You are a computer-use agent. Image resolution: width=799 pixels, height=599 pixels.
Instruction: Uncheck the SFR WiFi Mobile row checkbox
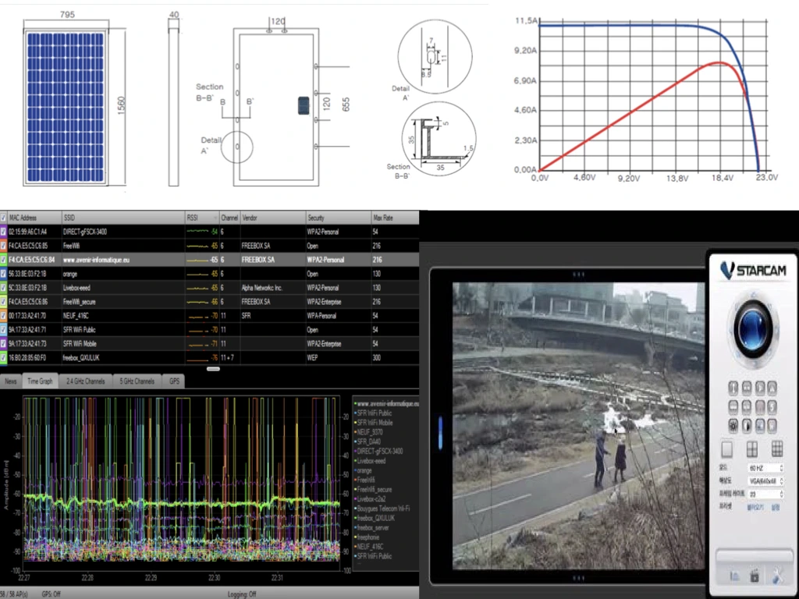[3, 344]
